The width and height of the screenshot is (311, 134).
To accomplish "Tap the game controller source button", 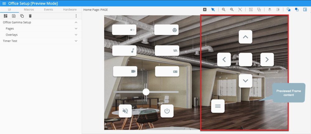I will (167, 71).
